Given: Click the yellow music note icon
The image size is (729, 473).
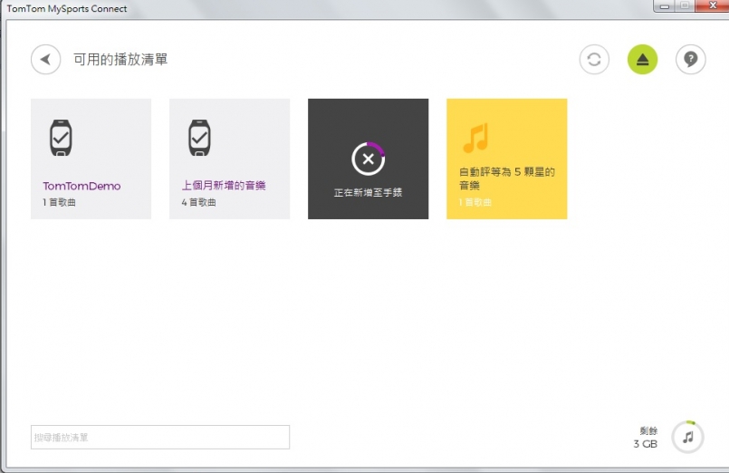Looking at the screenshot, I should (x=475, y=138).
